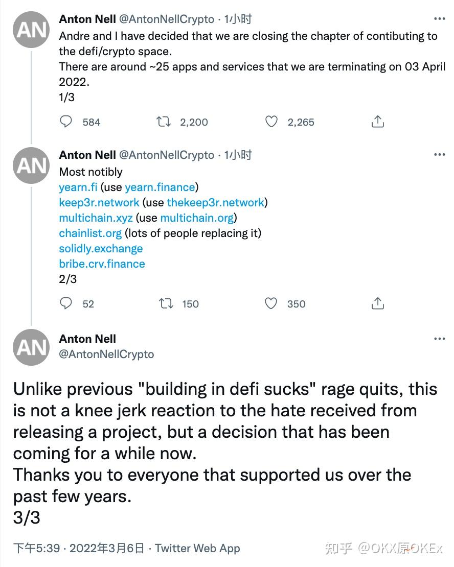
Task: Share the second tweet
Action: coord(377,303)
